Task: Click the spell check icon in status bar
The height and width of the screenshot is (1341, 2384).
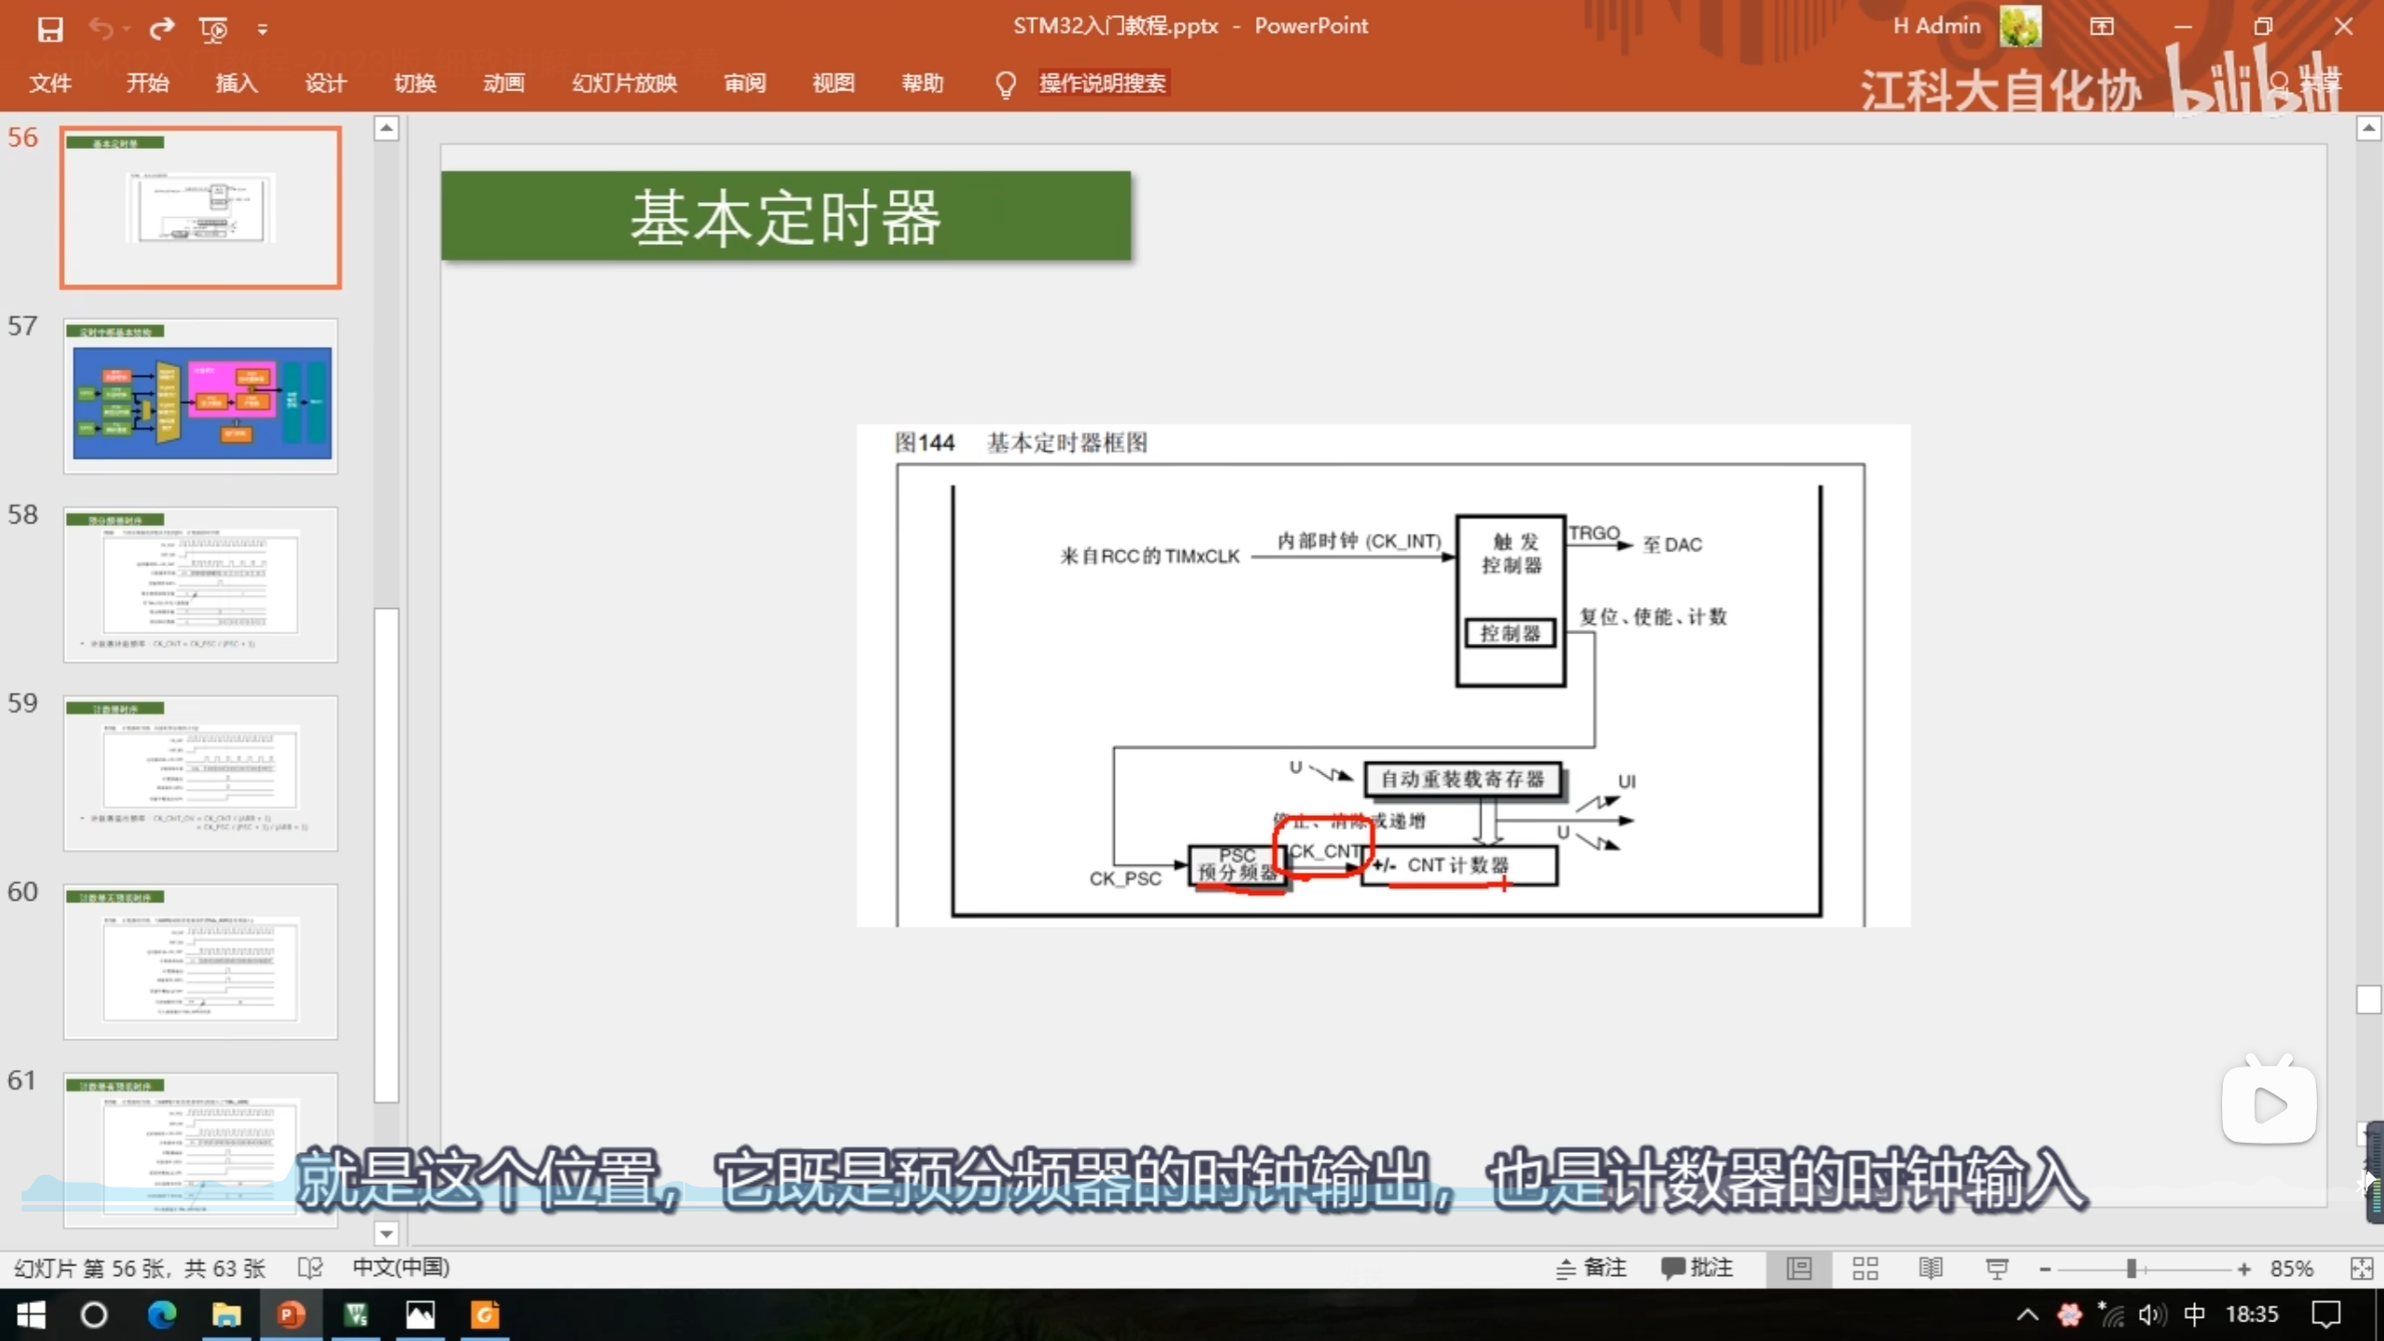Action: (310, 1268)
